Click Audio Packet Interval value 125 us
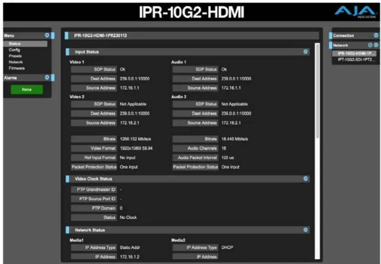Screen dimensions: 381x264 point(228,158)
